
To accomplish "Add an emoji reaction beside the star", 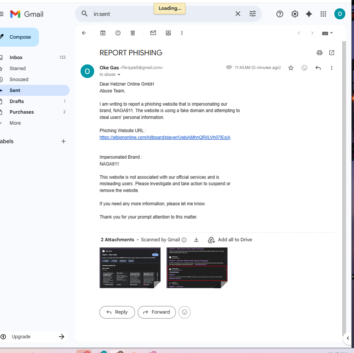I will tap(304, 68).
